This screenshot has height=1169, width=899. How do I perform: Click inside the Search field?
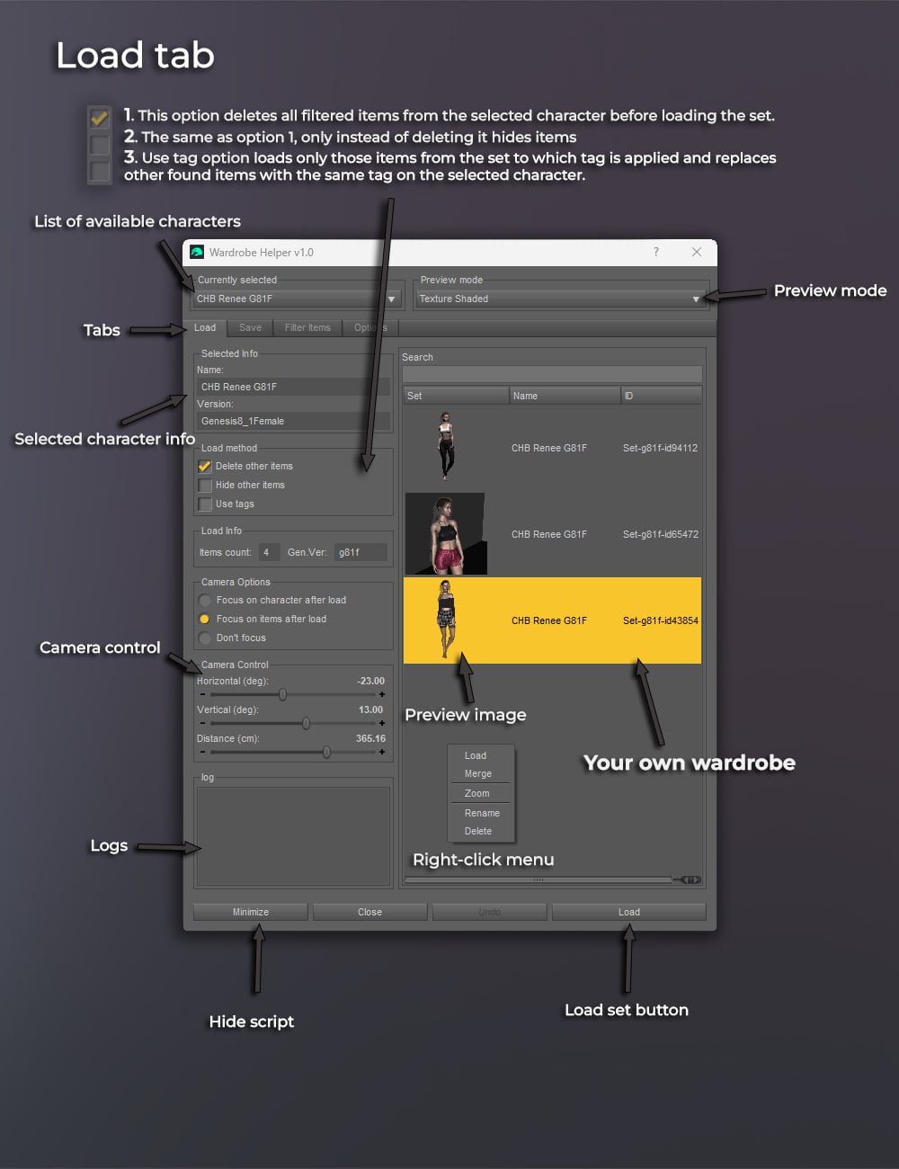[x=551, y=373]
